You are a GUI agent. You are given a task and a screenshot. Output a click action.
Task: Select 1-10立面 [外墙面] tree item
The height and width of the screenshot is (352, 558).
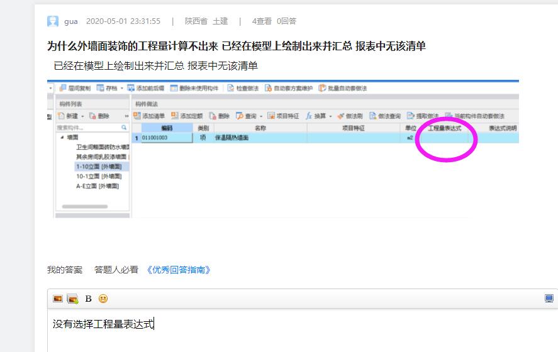[x=99, y=167]
